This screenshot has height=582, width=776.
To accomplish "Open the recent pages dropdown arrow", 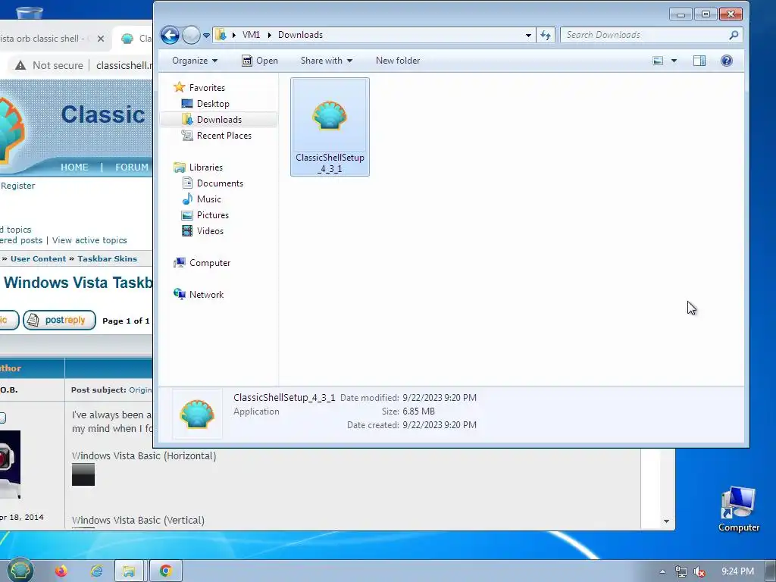I will (x=206, y=35).
